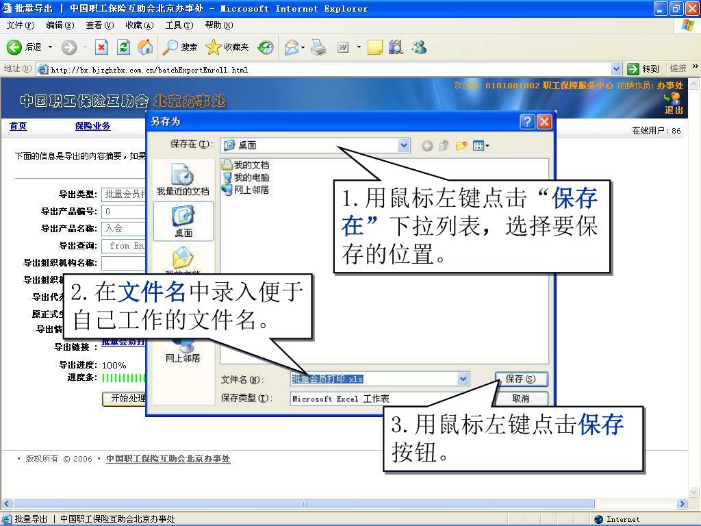Image resolution: width=701 pixels, height=526 pixels.
Task: Select 我的文档 in the file list
Action: [246, 165]
